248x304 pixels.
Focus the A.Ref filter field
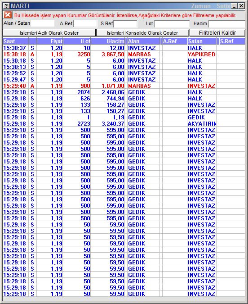click(x=85, y=24)
